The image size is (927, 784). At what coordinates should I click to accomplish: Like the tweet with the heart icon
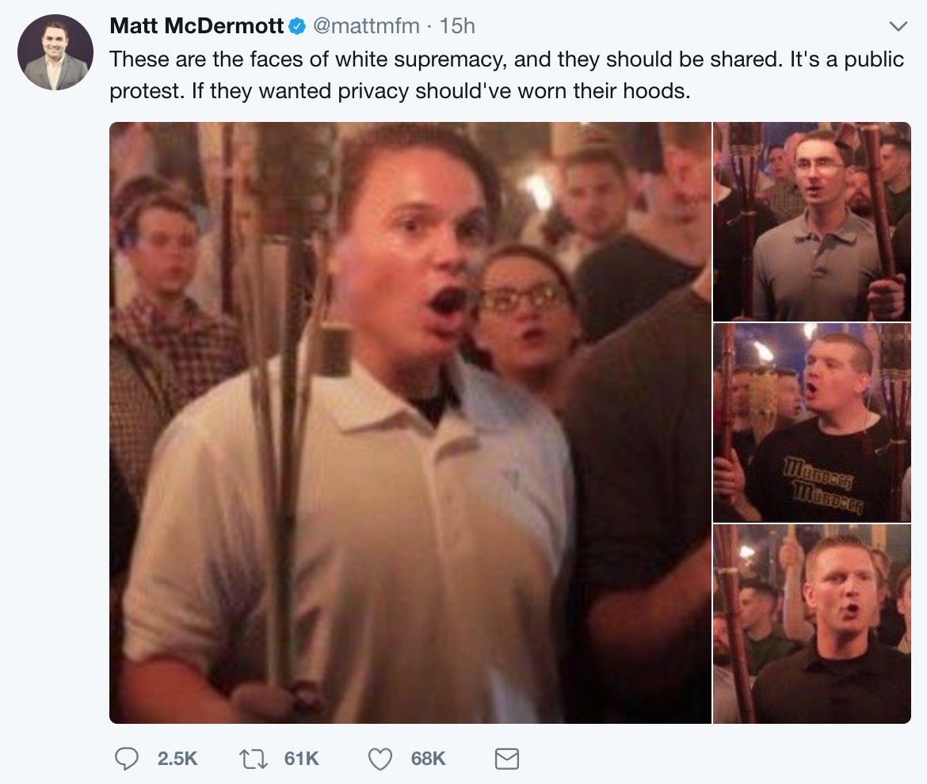380,759
